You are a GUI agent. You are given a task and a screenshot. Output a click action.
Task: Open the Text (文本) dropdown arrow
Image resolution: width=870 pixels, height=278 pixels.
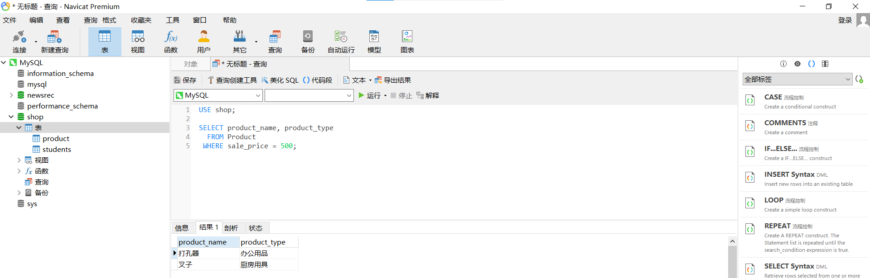(x=370, y=80)
